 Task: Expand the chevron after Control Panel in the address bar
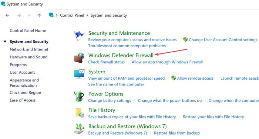pos(87,15)
